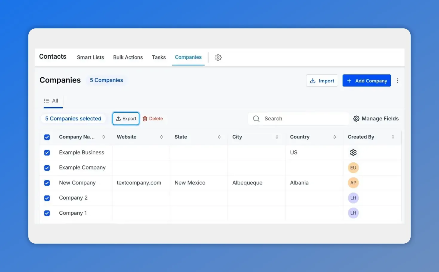Uncheck the Example Business row checkbox
The width and height of the screenshot is (439, 272).
(x=47, y=152)
